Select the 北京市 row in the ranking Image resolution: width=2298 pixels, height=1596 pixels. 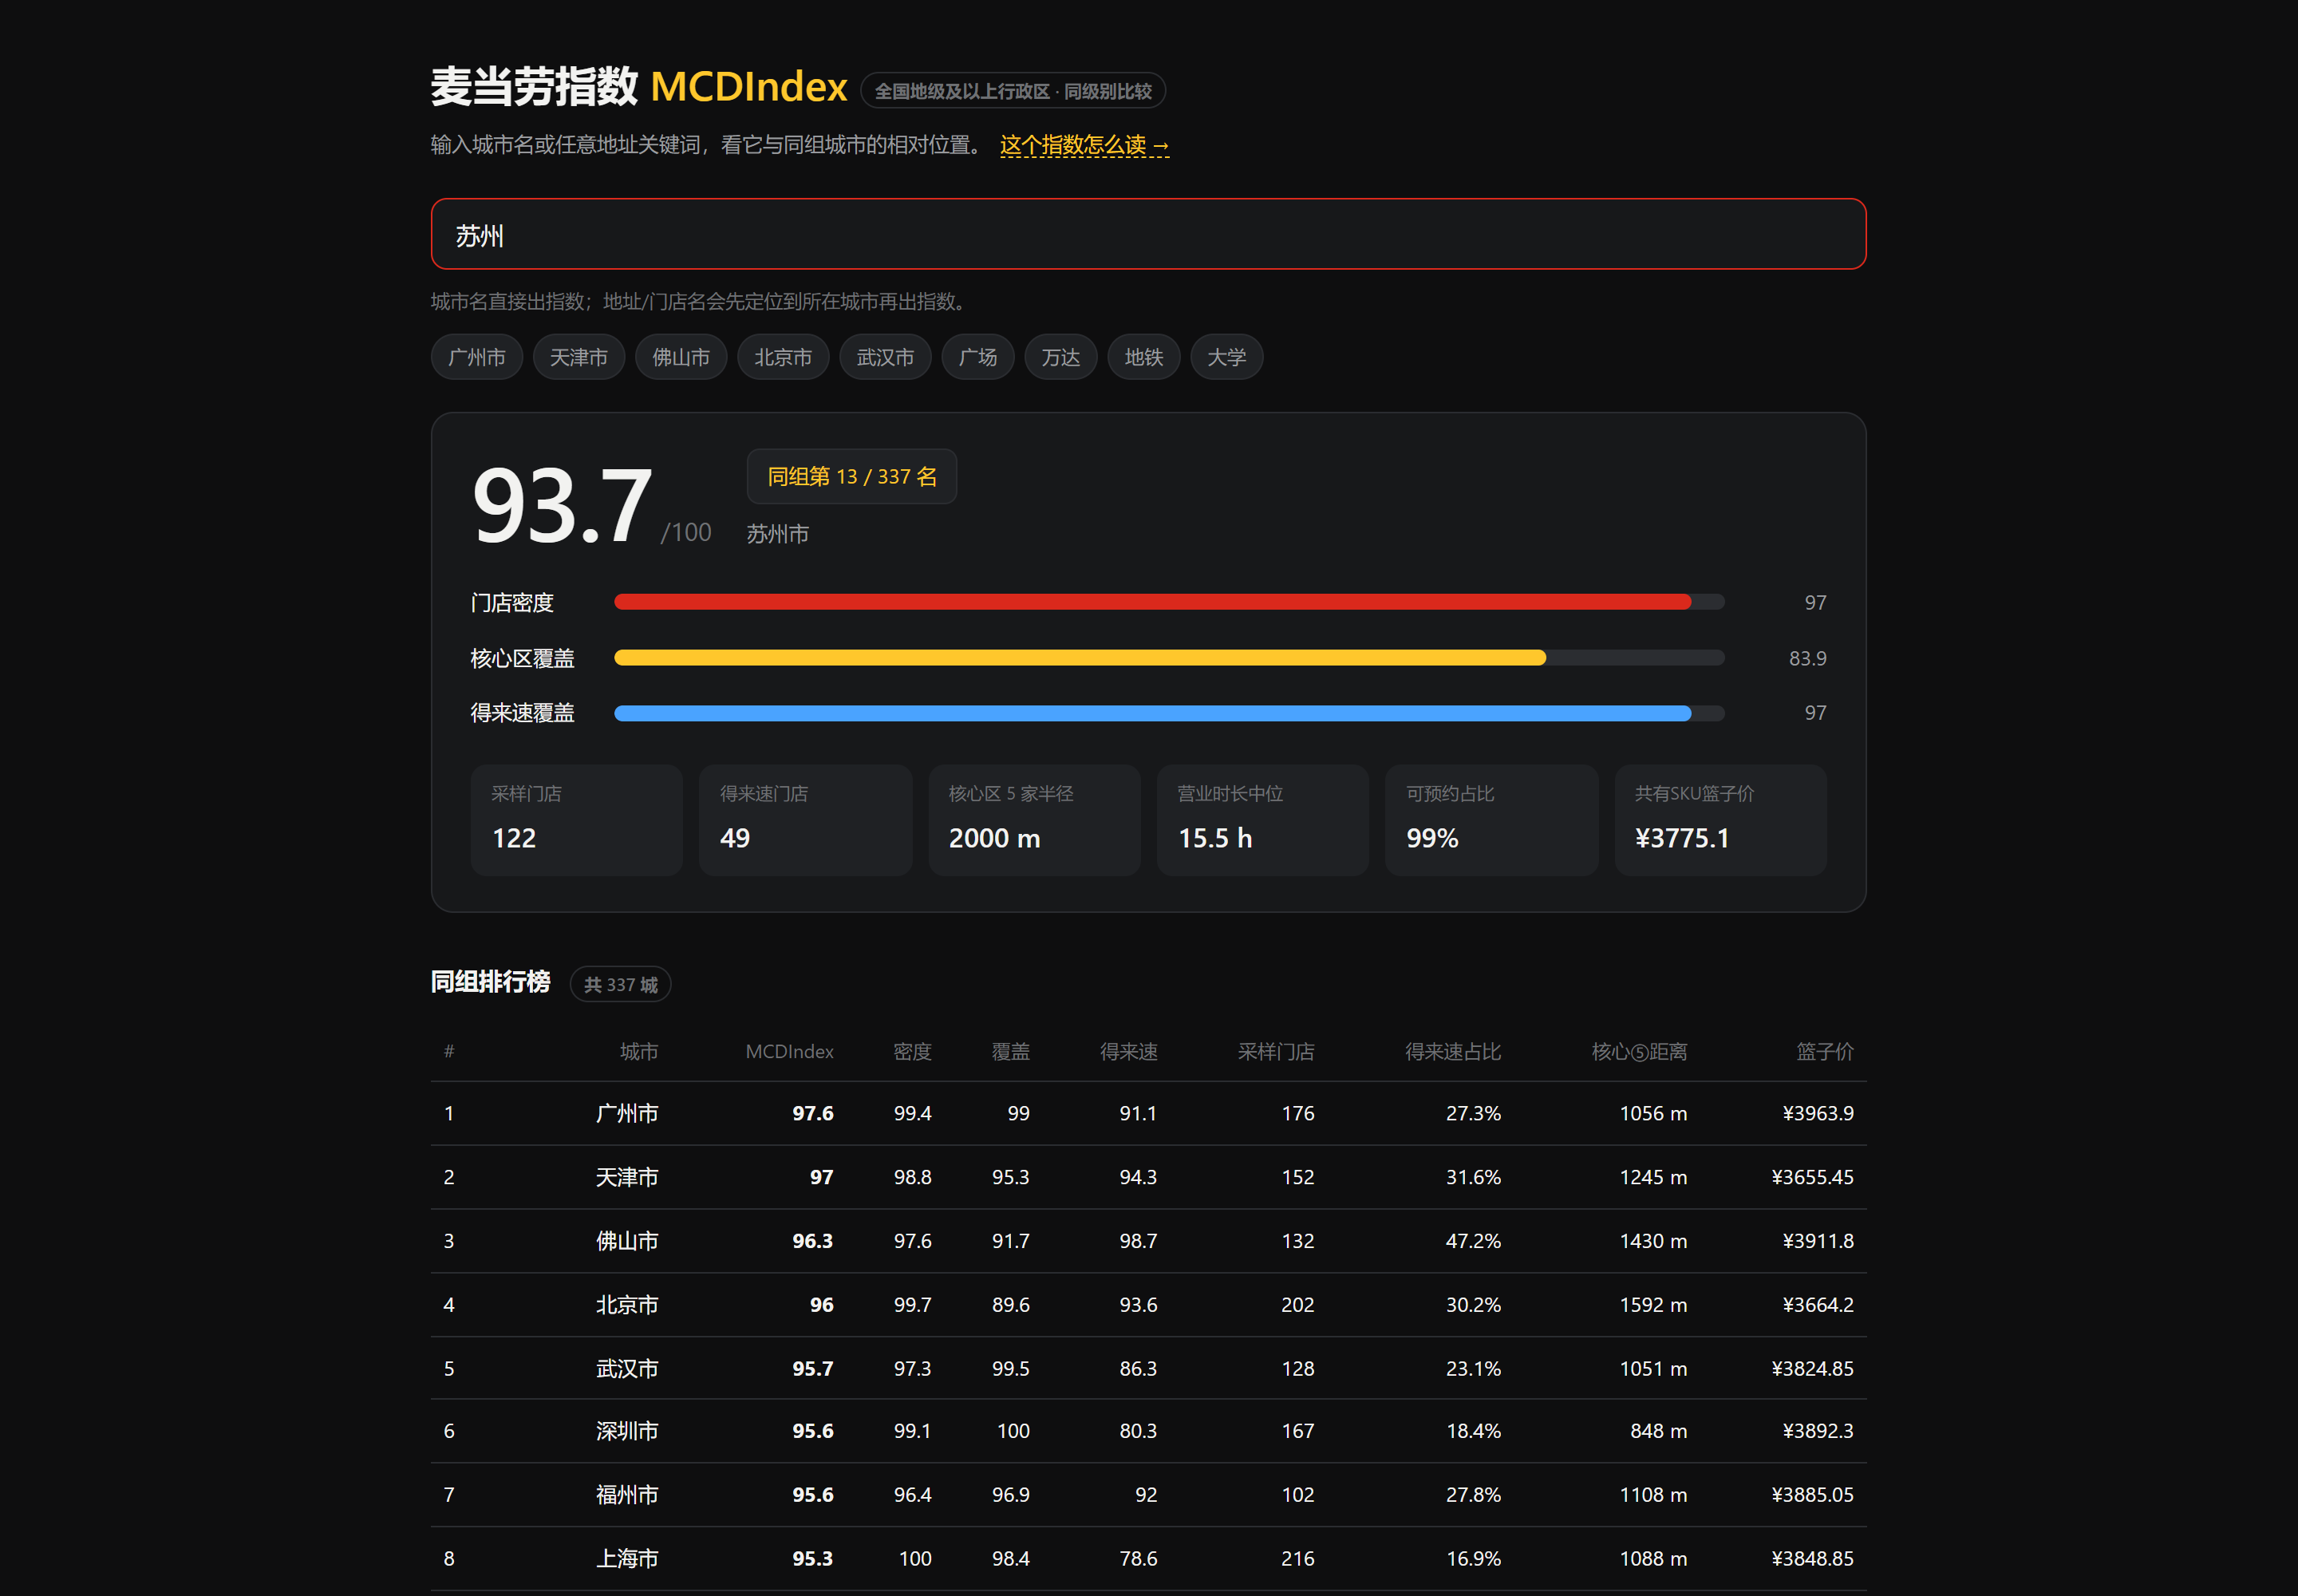click(x=1148, y=1305)
